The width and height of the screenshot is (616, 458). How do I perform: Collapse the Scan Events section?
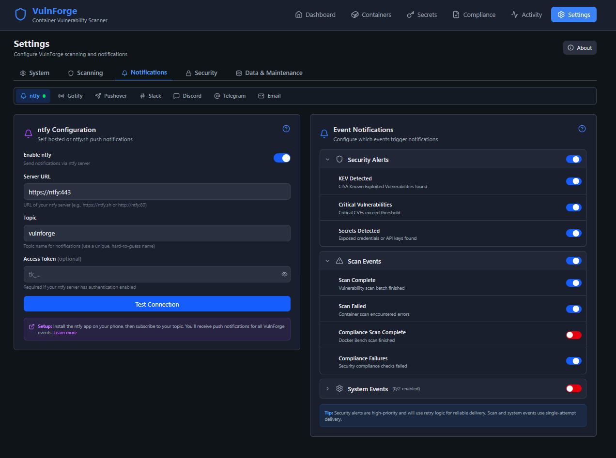coord(328,261)
